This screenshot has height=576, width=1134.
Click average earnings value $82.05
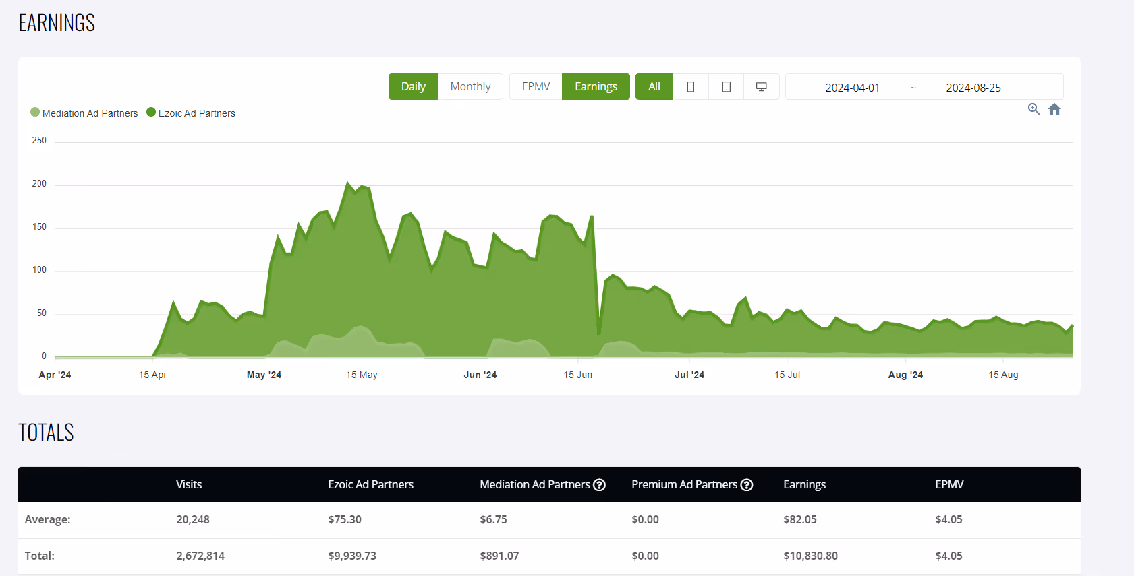[x=800, y=519]
